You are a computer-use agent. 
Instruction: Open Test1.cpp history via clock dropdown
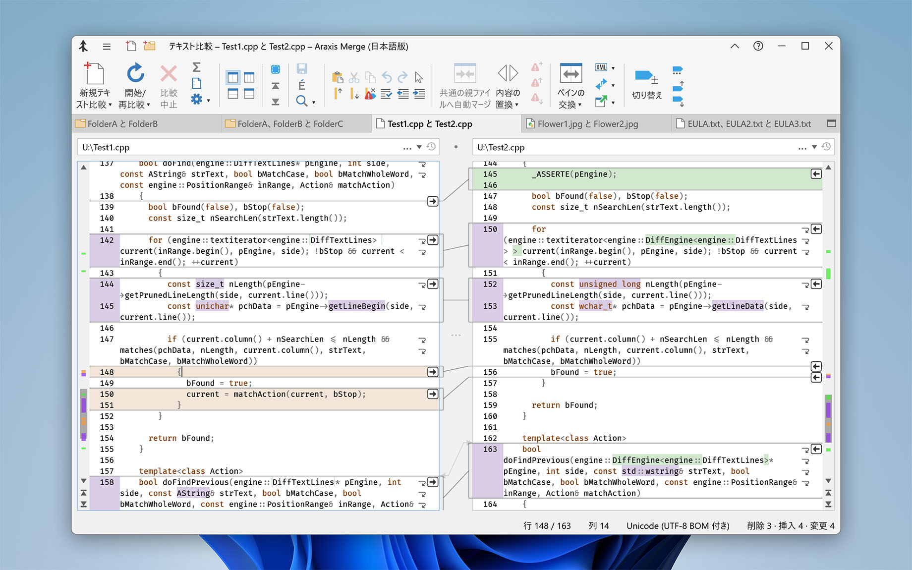pos(431,147)
